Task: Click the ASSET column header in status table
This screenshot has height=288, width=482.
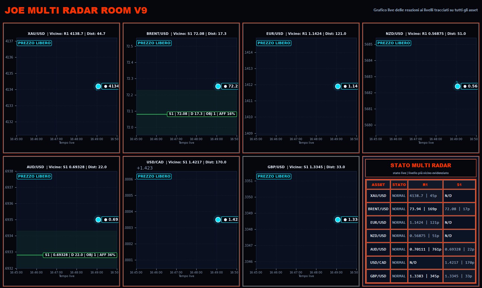Action: [378, 185]
